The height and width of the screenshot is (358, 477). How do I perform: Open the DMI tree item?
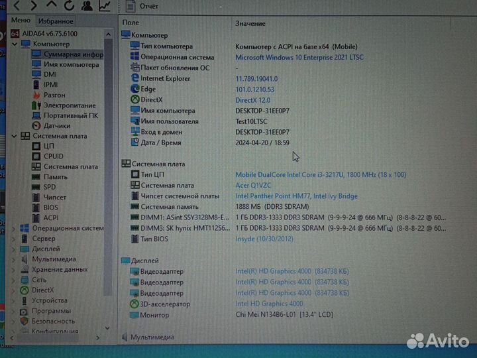[44, 74]
